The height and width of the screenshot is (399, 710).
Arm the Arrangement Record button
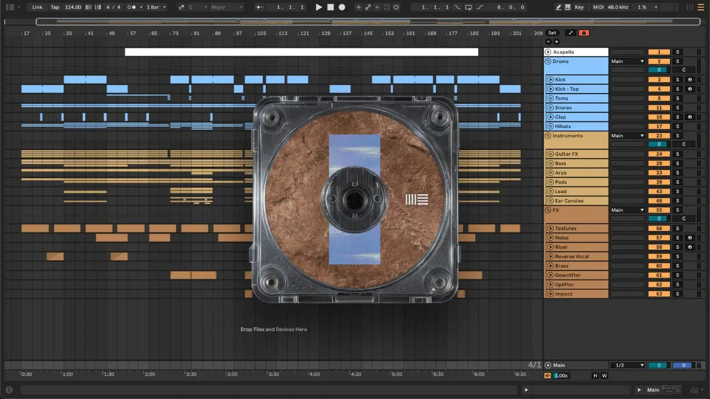(342, 7)
